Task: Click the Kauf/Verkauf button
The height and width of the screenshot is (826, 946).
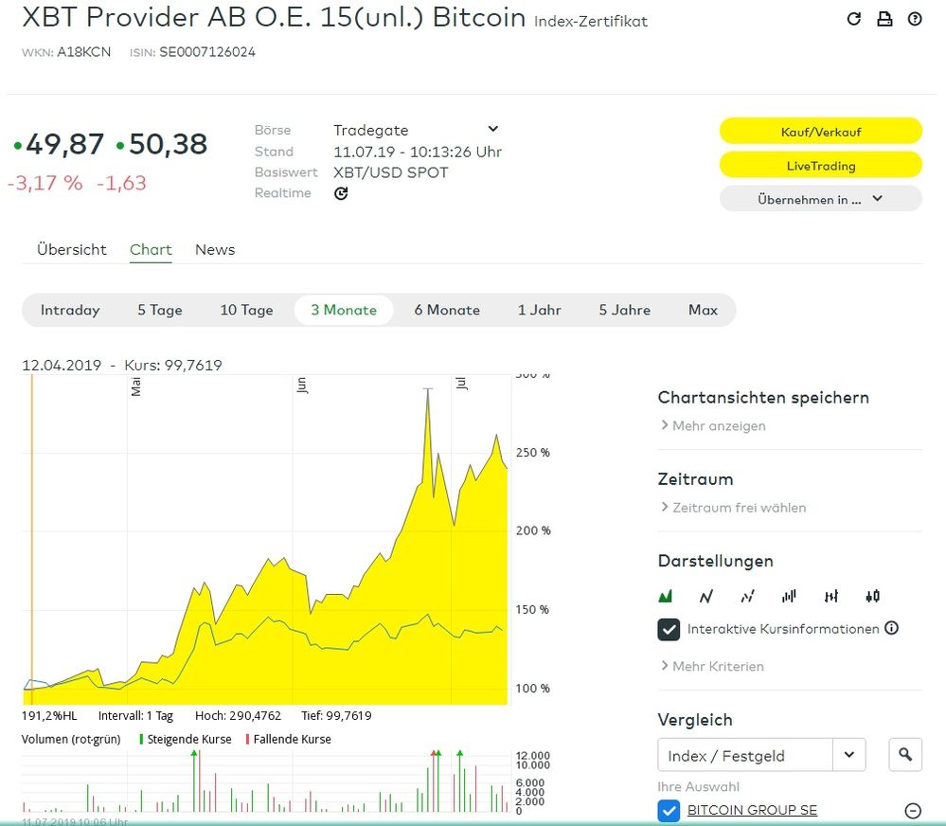Action: (820, 132)
